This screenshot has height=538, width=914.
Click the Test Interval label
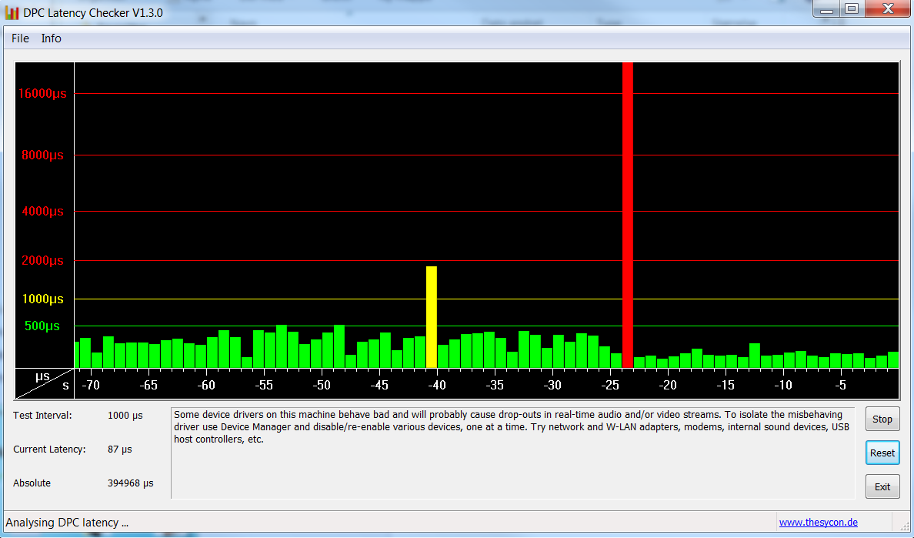coord(42,416)
